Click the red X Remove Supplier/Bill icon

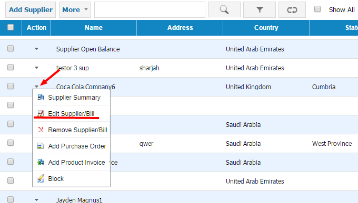pyautogui.click(x=41, y=130)
